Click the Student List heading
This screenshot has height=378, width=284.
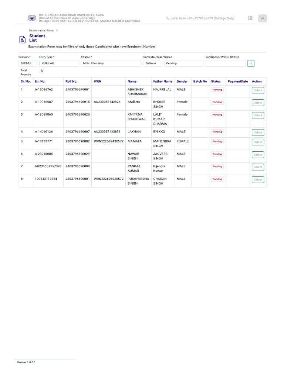[37, 38]
